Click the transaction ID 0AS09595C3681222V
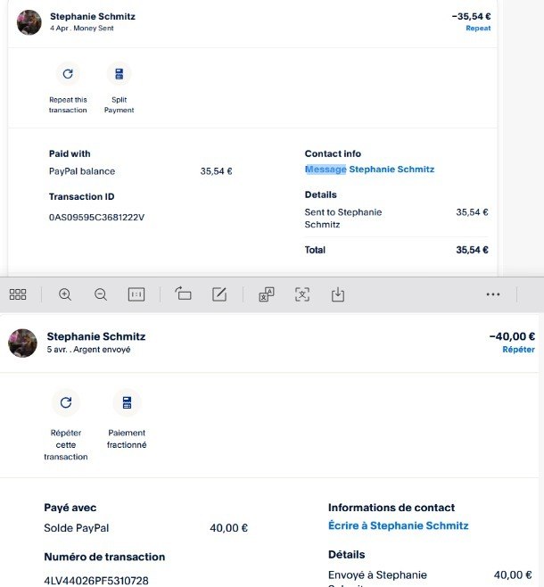 point(96,217)
